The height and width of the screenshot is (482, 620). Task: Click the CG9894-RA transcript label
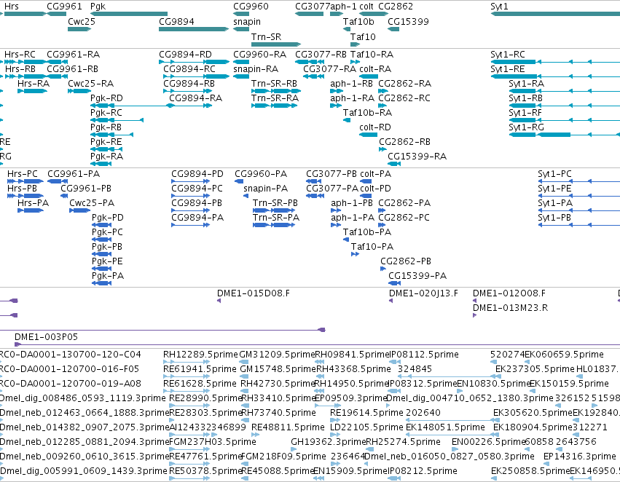[196, 98]
